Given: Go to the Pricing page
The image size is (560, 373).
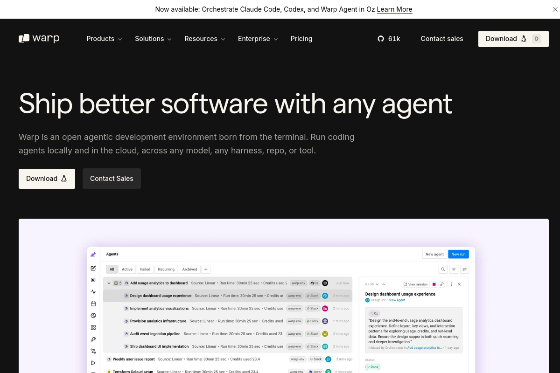Looking at the screenshot, I should (301, 39).
